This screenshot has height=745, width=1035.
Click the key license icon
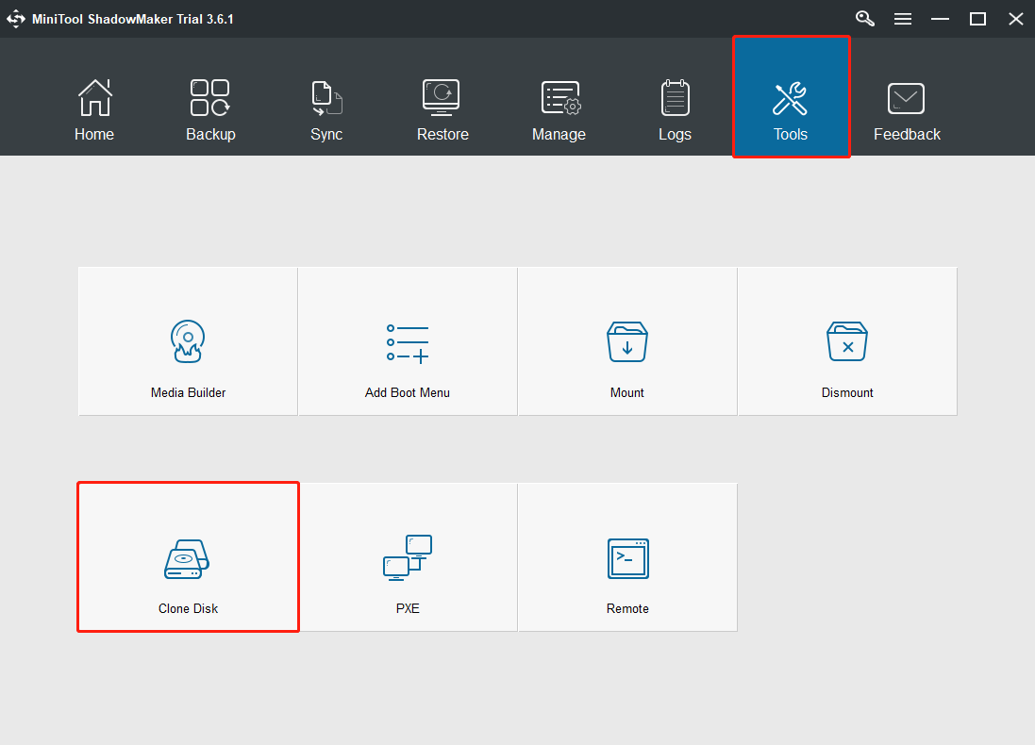(864, 19)
